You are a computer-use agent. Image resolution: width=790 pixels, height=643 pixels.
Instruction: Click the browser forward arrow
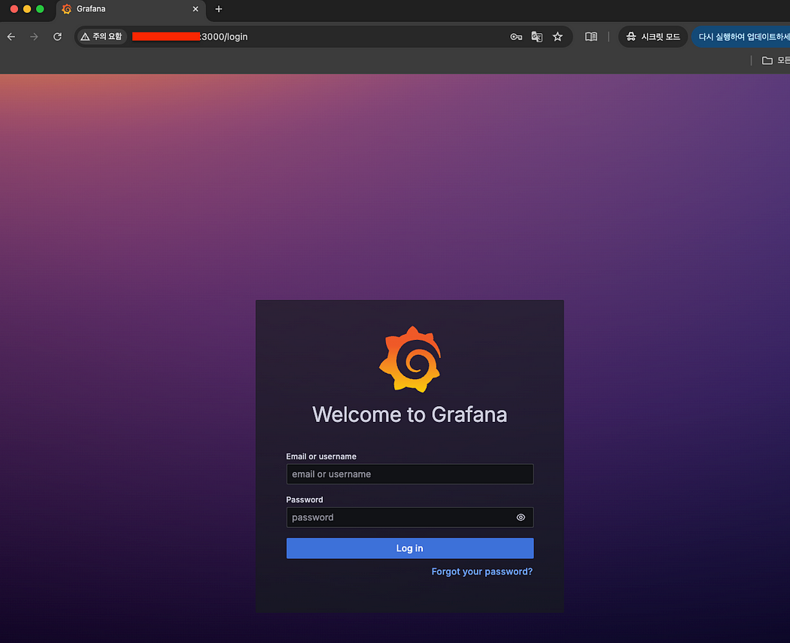[34, 37]
